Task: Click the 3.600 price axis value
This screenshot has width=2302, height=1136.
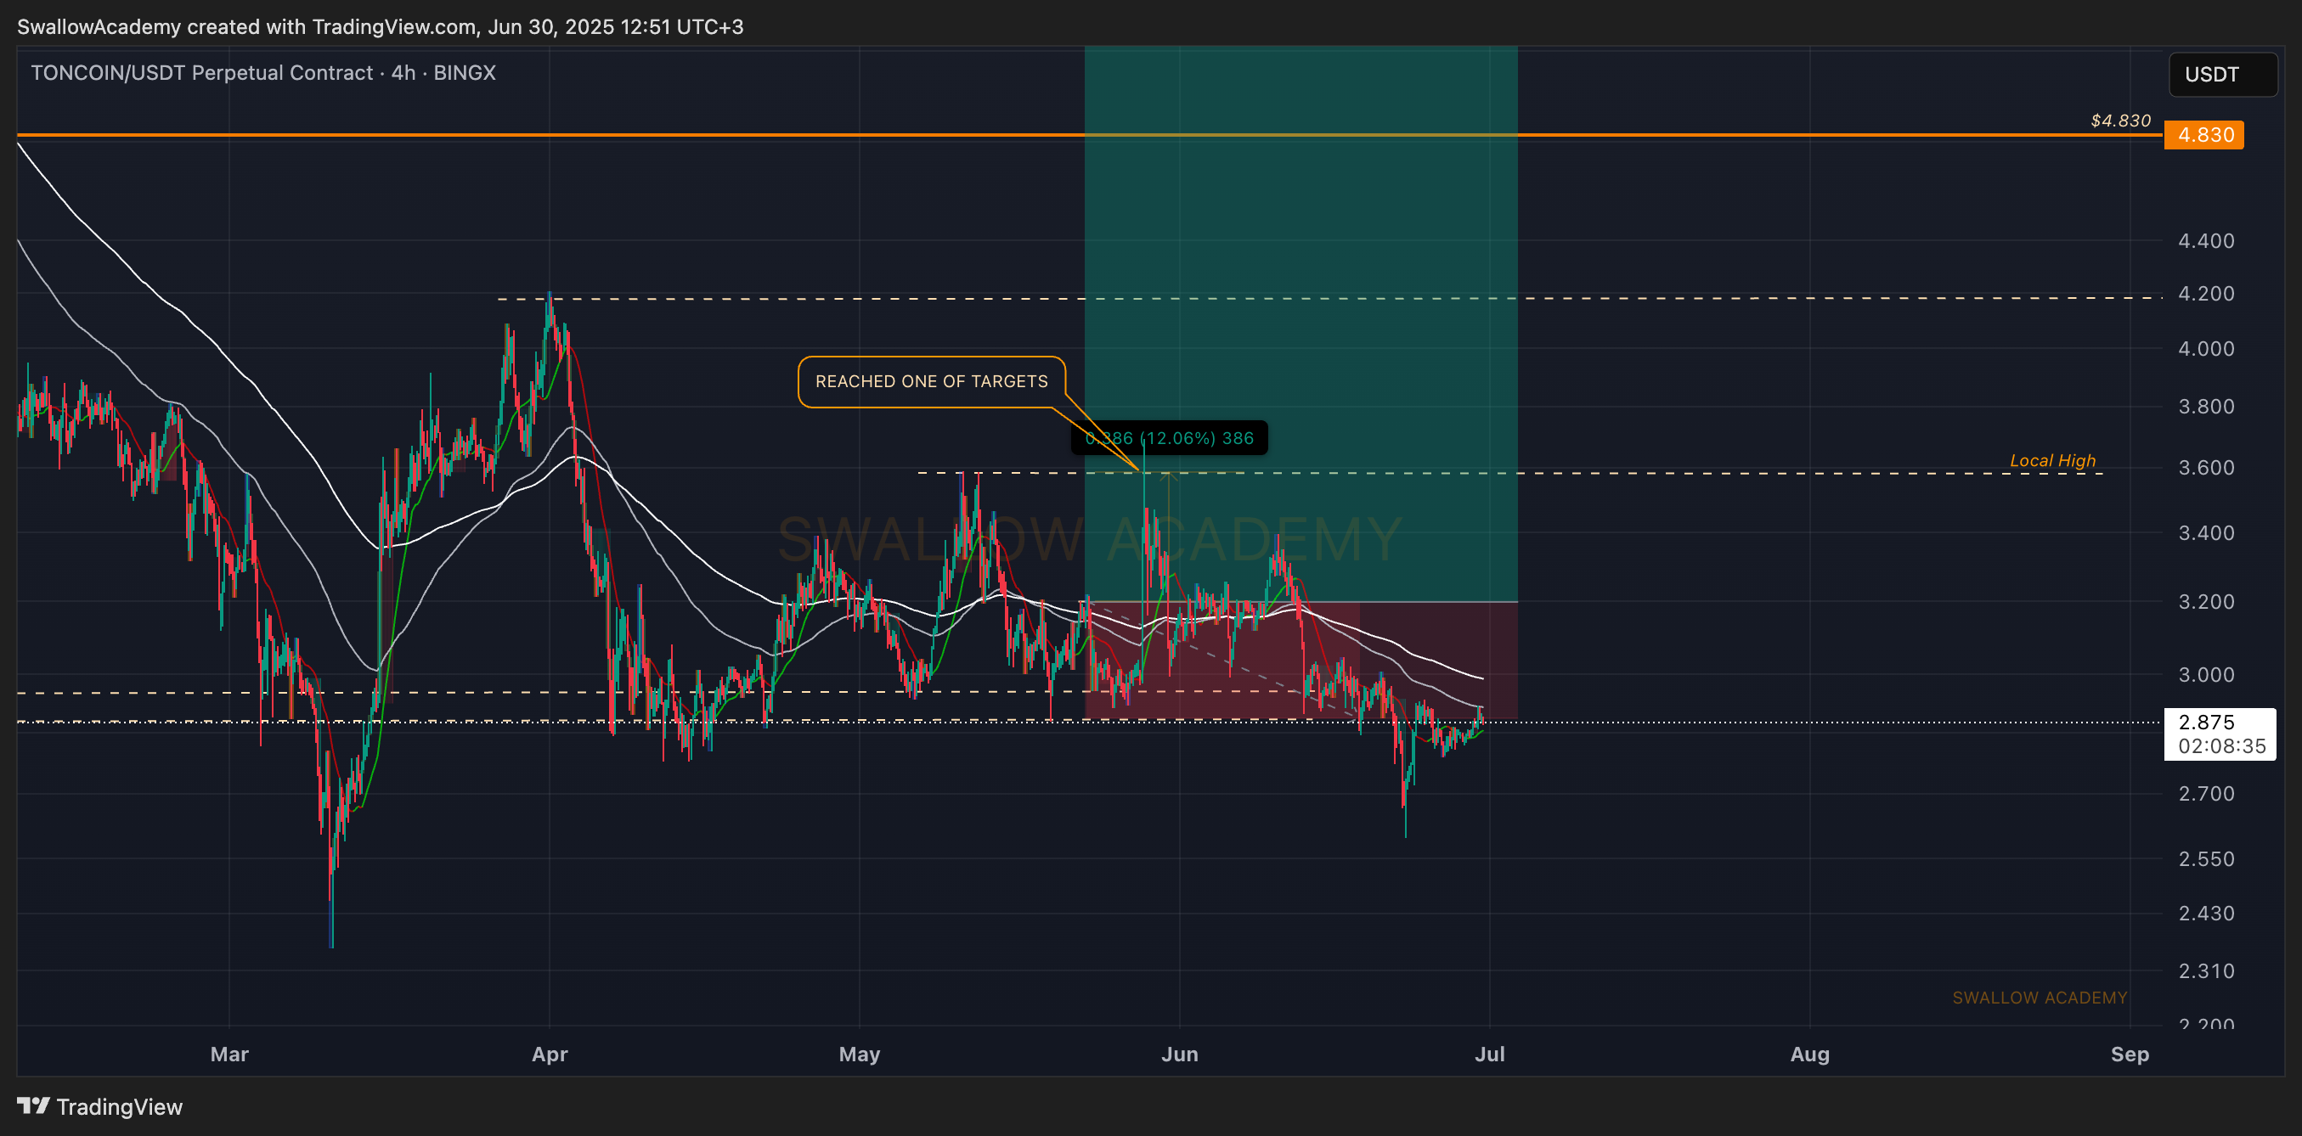Action: pyautogui.click(x=2206, y=467)
